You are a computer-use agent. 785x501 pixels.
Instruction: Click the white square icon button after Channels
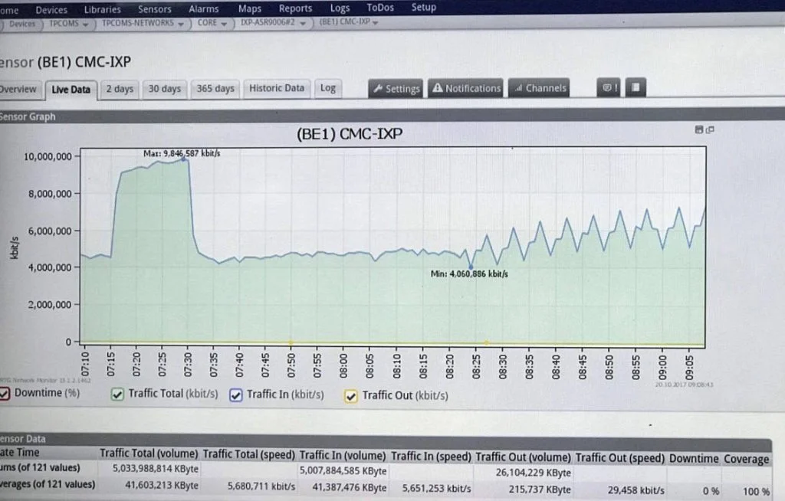coord(636,88)
